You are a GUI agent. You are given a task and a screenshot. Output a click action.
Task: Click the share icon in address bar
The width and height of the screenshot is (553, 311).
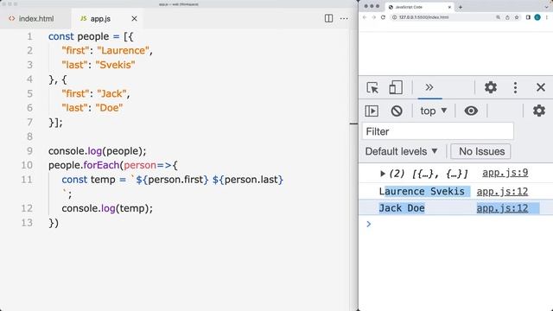(x=507, y=17)
